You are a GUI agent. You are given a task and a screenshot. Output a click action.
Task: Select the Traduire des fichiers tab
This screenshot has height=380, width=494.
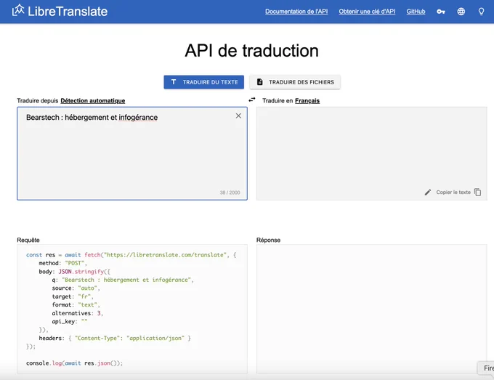[x=295, y=82]
